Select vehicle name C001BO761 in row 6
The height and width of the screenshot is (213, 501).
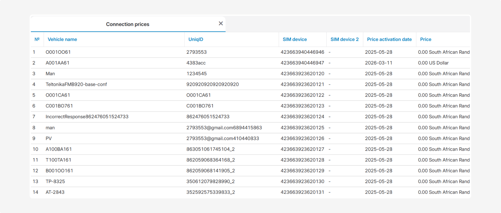(59, 106)
